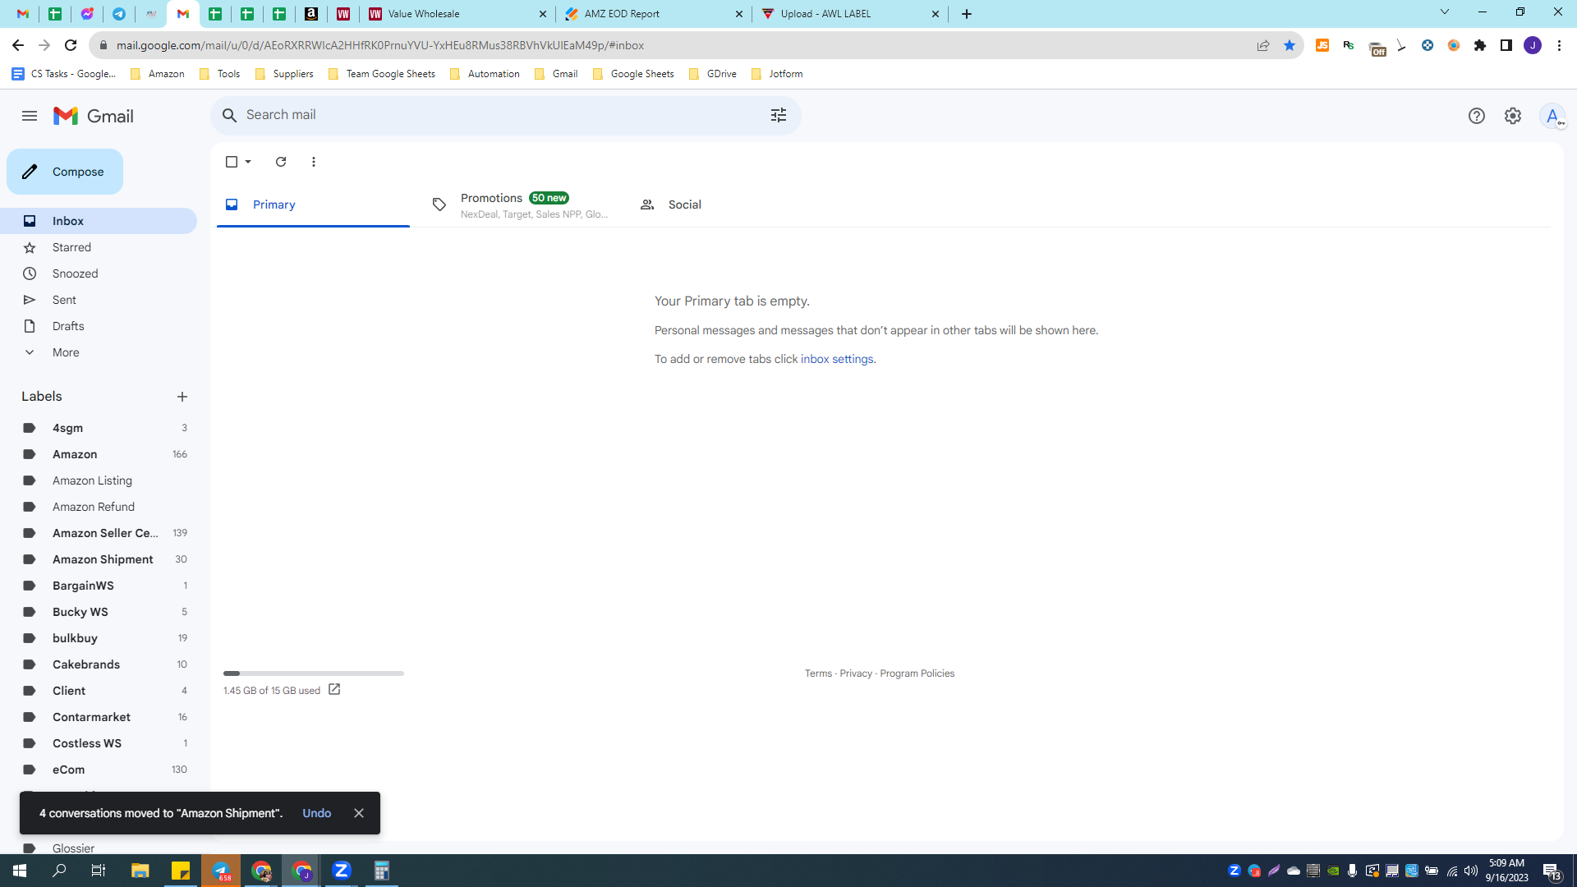
Task: Open the Terms link
Action: [818, 673]
